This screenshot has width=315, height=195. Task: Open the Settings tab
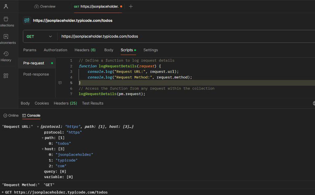click(x=150, y=50)
